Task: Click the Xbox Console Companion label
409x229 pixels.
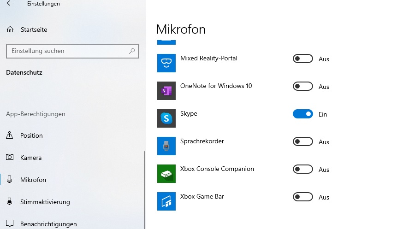Action: pos(217,169)
